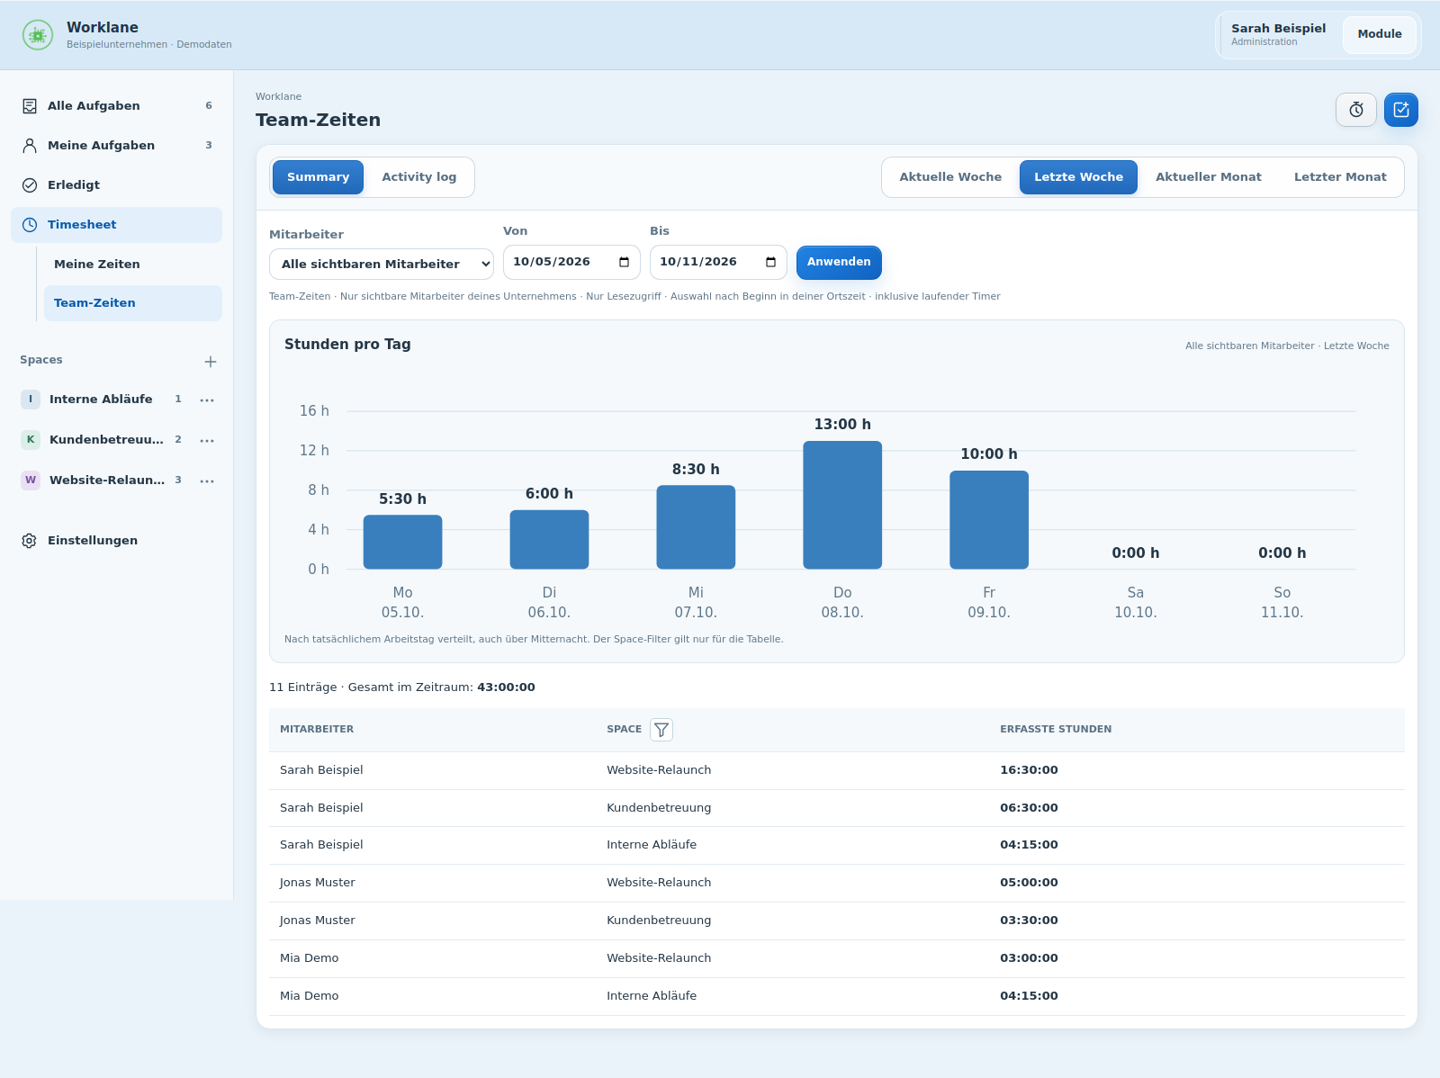Select the Letzter Monat range

(1340, 177)
